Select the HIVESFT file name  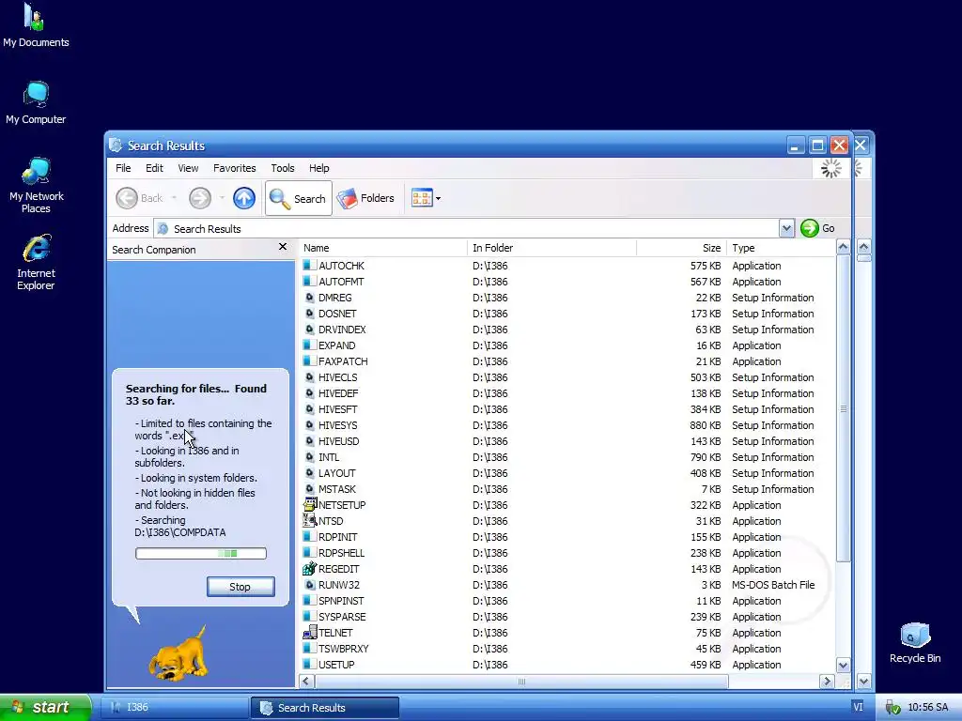(x=337, y=409)
